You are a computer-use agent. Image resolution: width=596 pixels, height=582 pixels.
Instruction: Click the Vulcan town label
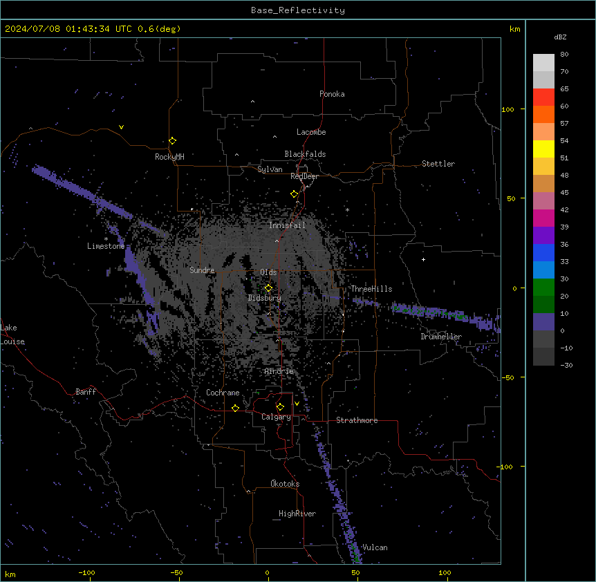[x=375, y=547]
